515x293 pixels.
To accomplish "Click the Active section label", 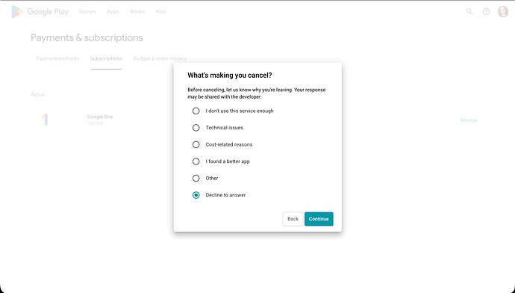I will [38, 95].
